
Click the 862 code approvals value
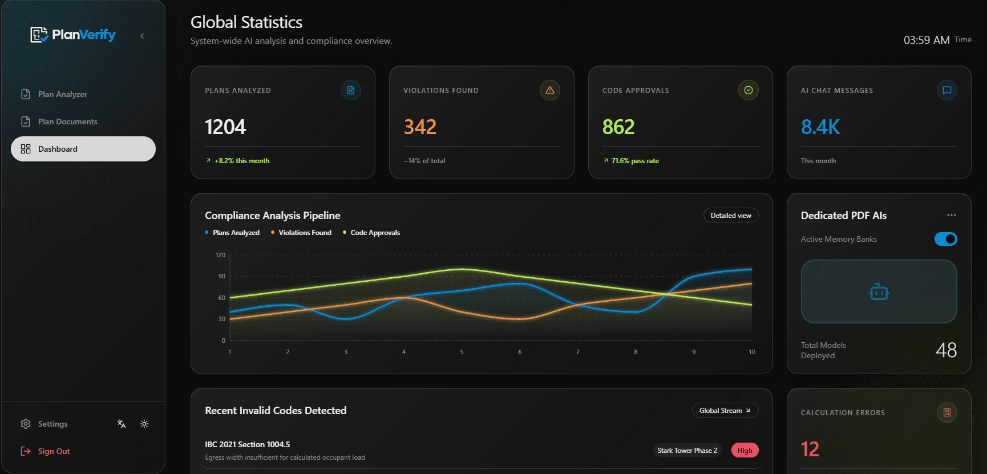tap(618, 127)
